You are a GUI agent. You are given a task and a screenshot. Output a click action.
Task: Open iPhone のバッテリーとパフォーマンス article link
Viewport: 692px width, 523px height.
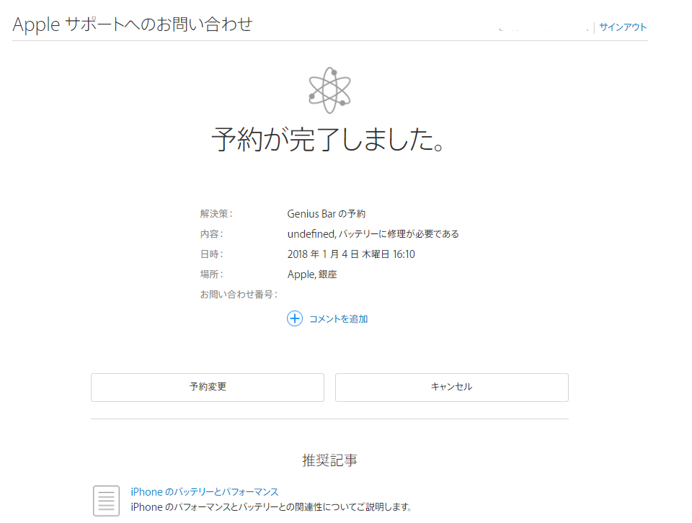[x=204, y=492]
